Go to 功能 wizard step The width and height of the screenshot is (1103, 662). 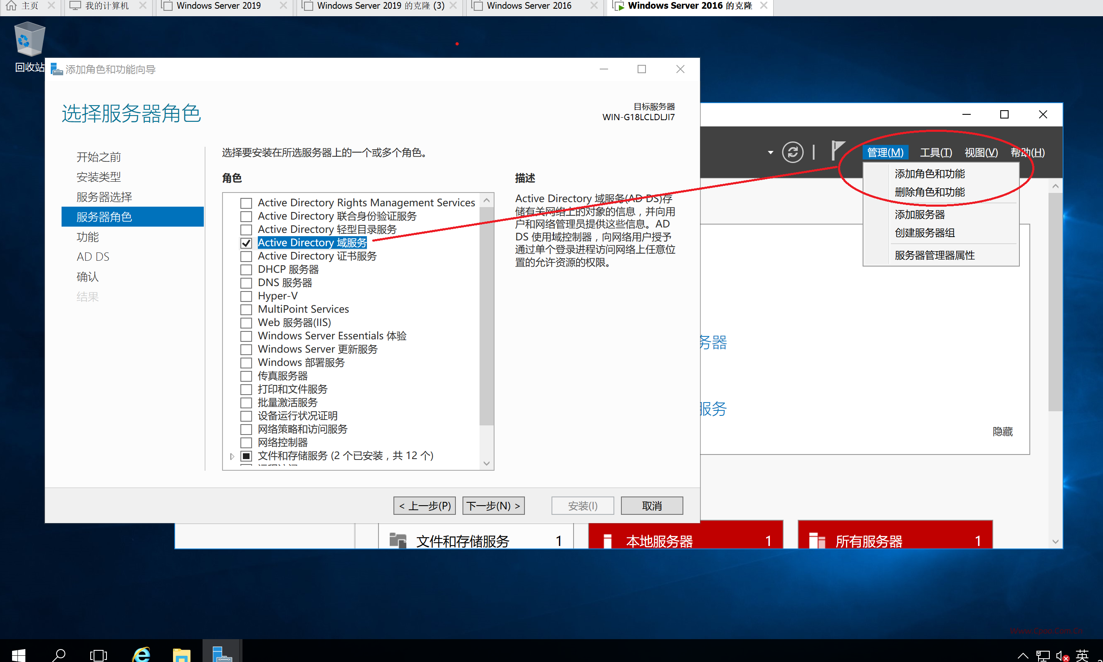[87, 237]
